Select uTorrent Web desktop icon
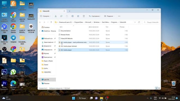 click(x=13, y=73)
